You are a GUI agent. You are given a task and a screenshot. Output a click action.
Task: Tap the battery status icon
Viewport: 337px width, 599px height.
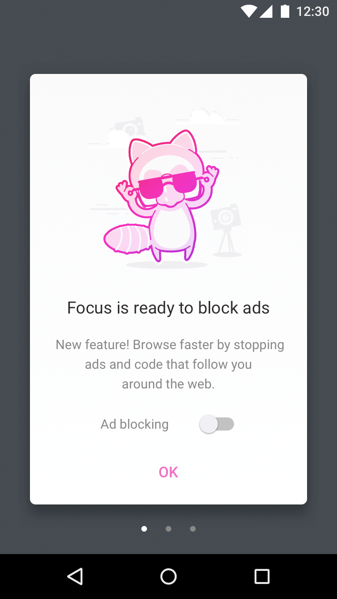click(x=285, y=11)
